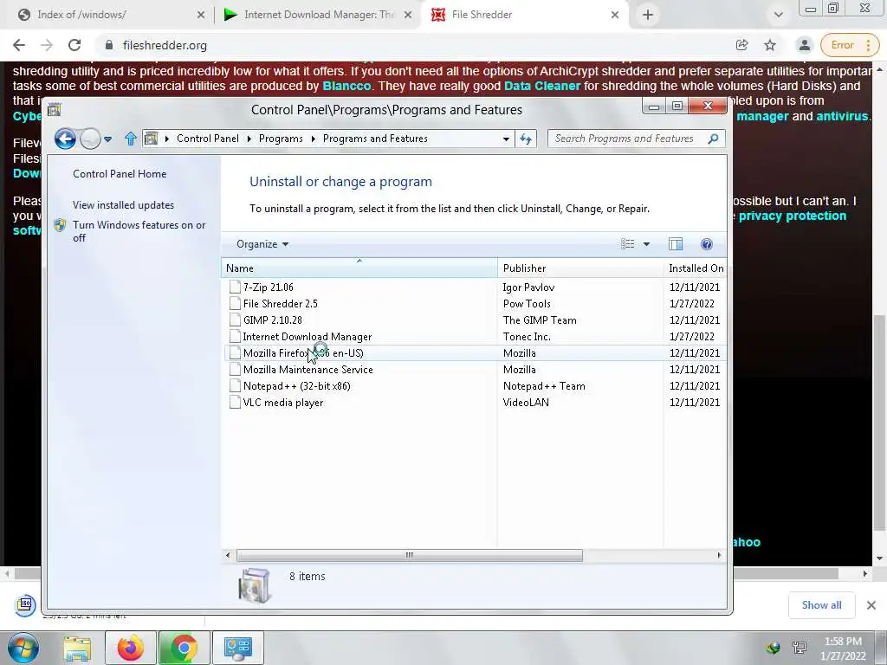Switch to Internet Download Manager Chrome tab
This screenshot has height=665, width=887.
[x=319, y=15]
